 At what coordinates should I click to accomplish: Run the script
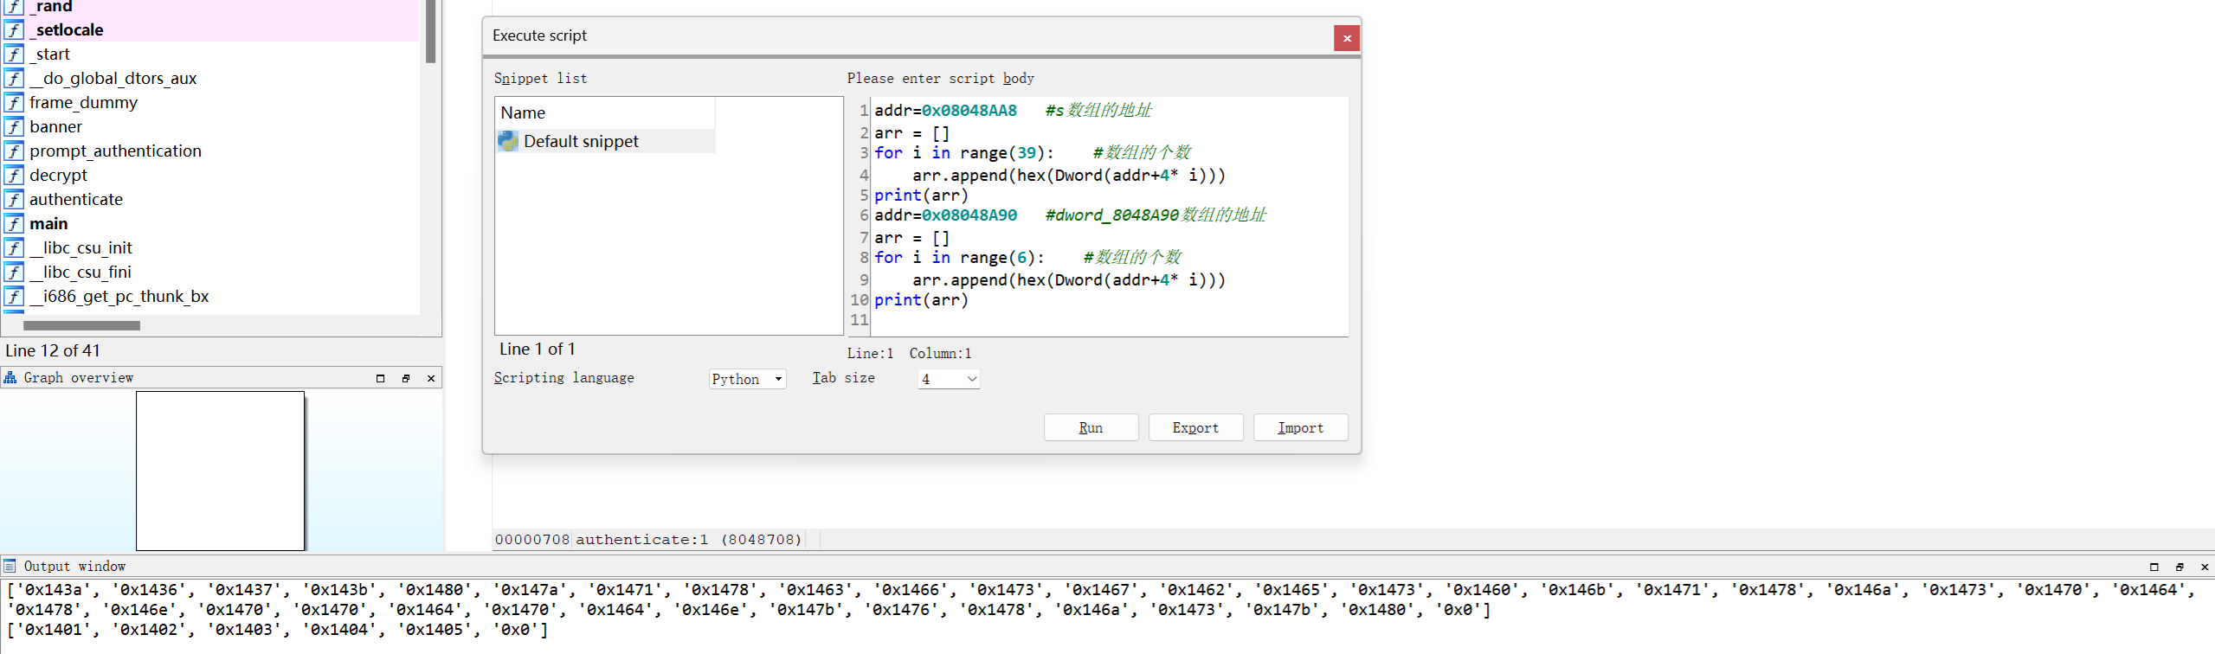click(1091, 427)
